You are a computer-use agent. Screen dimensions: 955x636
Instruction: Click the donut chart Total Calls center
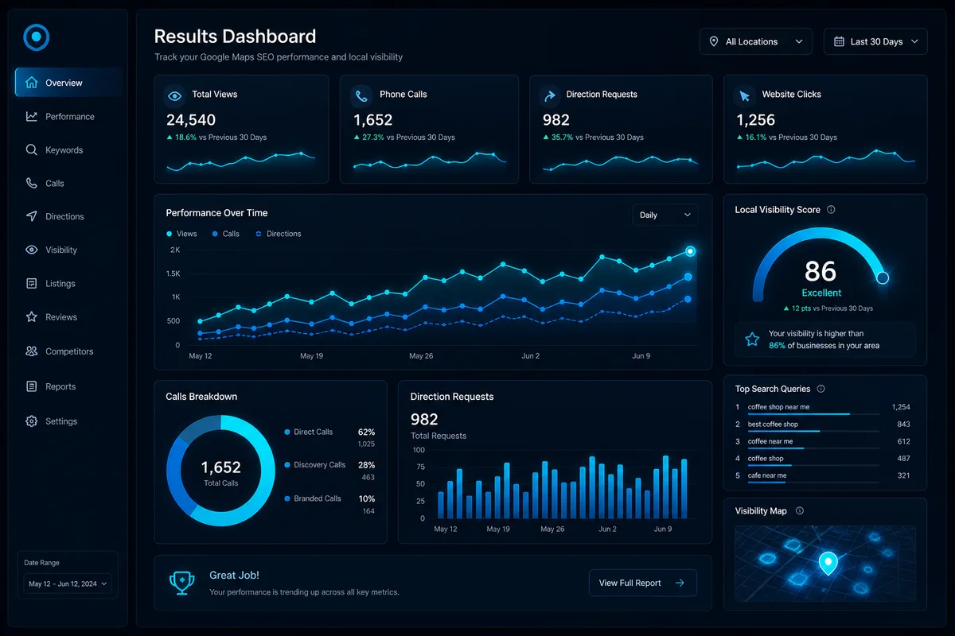click(220, 471)
